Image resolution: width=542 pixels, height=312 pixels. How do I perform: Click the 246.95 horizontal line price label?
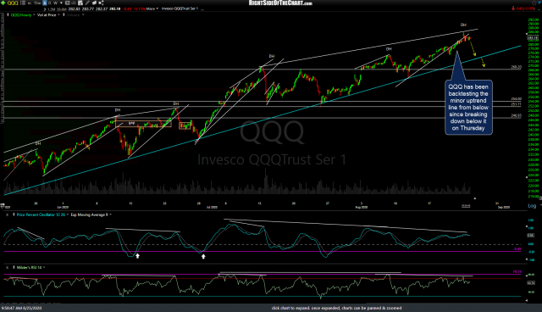tap(516, 115)
